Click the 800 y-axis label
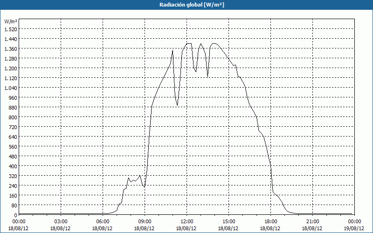Image resolution: width=373 pixels, height=233 pixels. tap(13, 117)
